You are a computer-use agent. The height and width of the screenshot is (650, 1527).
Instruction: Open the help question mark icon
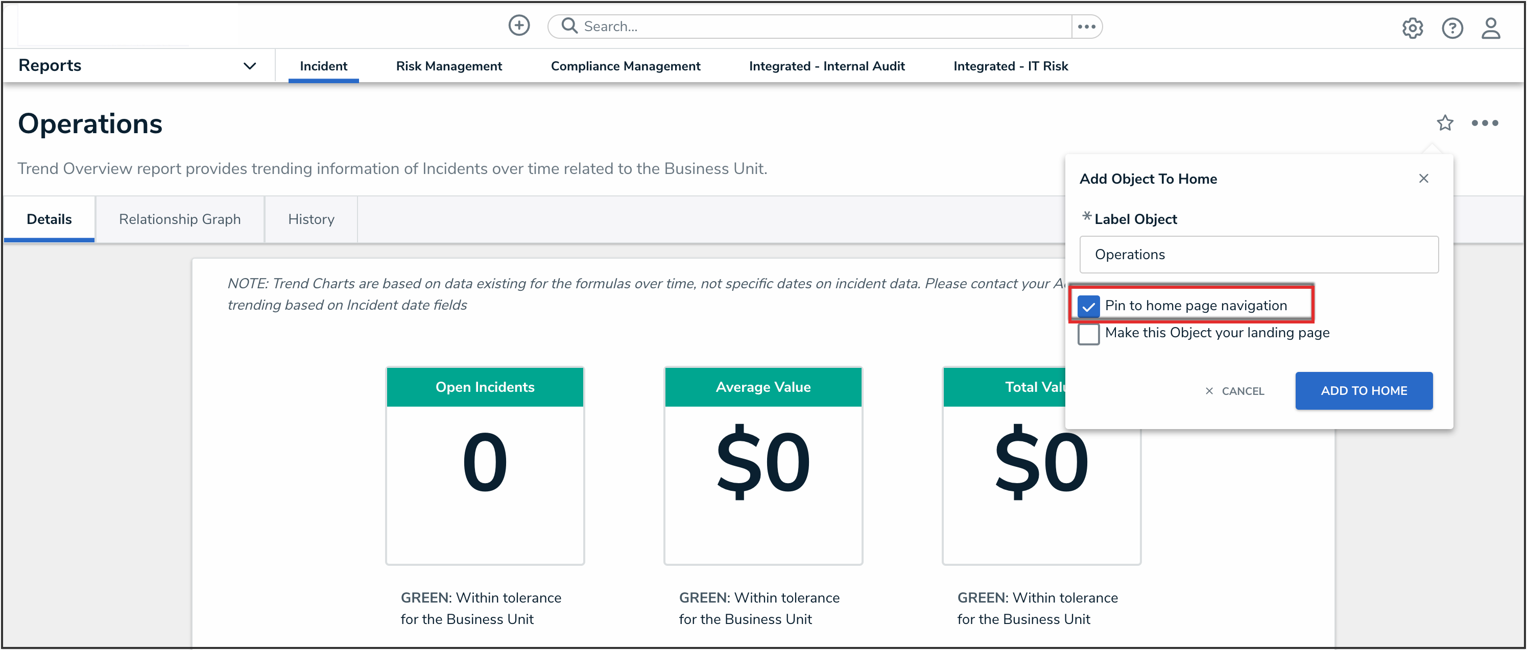1452,28
